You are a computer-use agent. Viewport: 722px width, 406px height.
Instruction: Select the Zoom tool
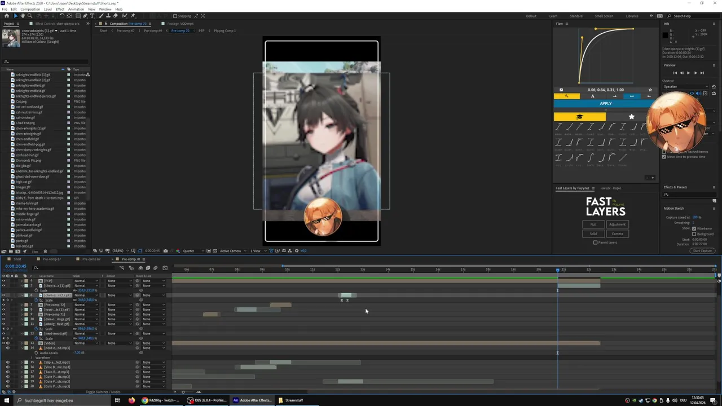coord(30,16)
